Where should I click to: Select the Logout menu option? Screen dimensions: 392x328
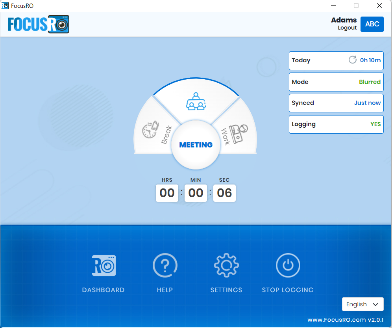click(x=347, y=28)
